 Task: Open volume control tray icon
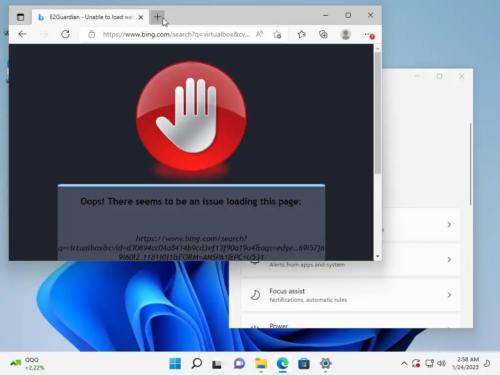coord(441,363)
